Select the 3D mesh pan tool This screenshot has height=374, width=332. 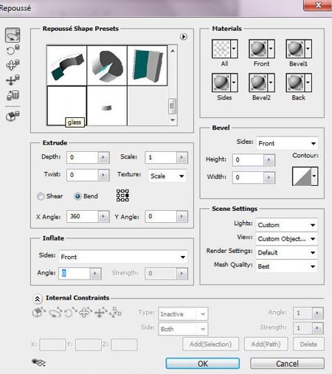point(13,65)
